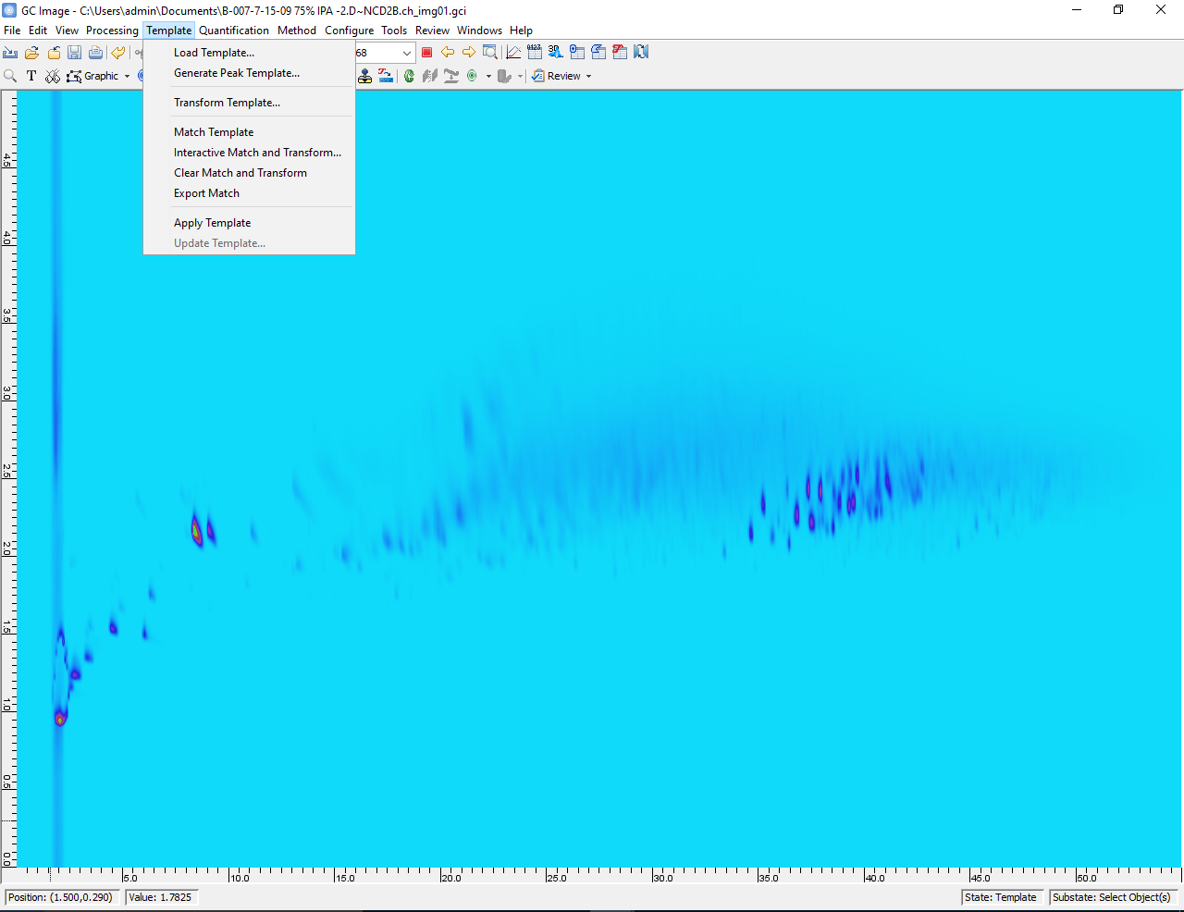This screenshot has height=912, width=1184.
Task: Click the Print icon in toolbar
Action: (95, 53)
